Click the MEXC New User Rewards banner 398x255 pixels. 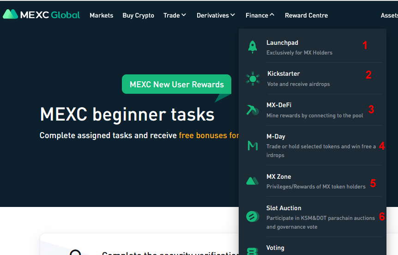pos(176,85)
